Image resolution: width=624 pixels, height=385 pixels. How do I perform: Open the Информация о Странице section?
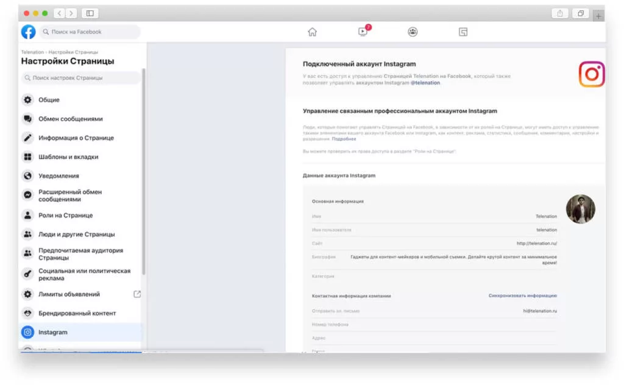tap(81, 138)
